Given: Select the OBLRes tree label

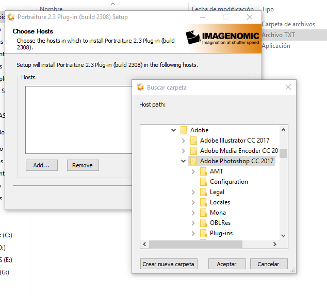Looking at the screenshot, I should [x=220, y=223].
